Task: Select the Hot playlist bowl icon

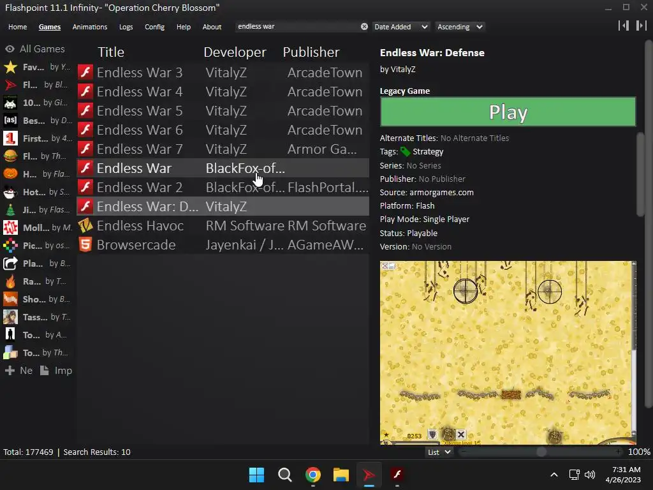Action: [x=10, y=192]
